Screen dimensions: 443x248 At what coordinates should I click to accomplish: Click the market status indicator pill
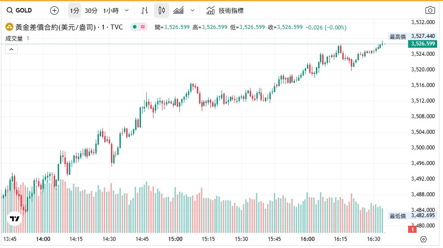139,27
